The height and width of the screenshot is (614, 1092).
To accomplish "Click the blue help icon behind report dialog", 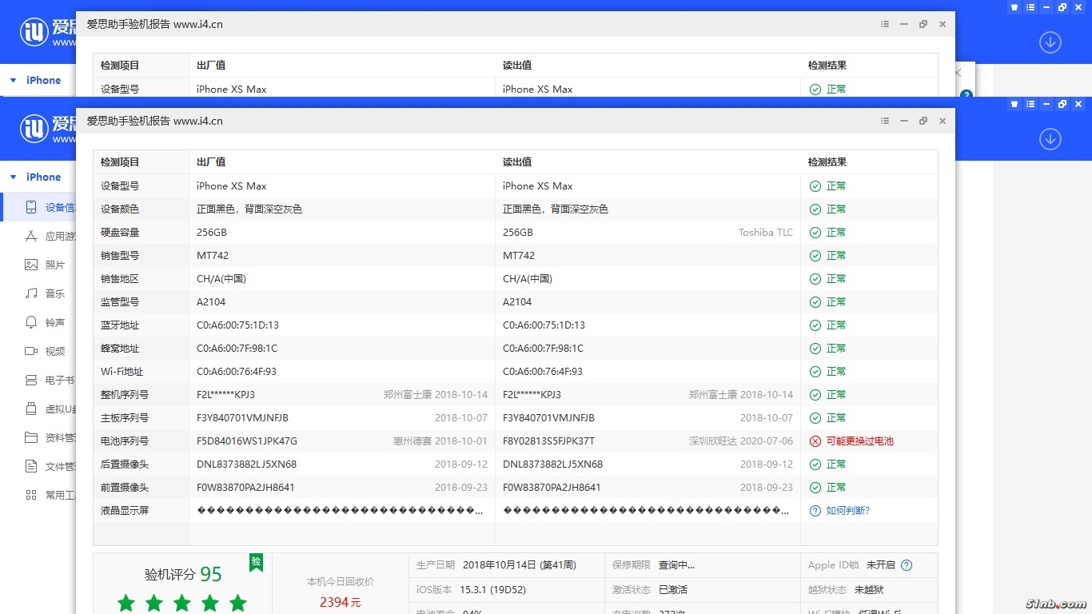I will [x=966, y=94].
